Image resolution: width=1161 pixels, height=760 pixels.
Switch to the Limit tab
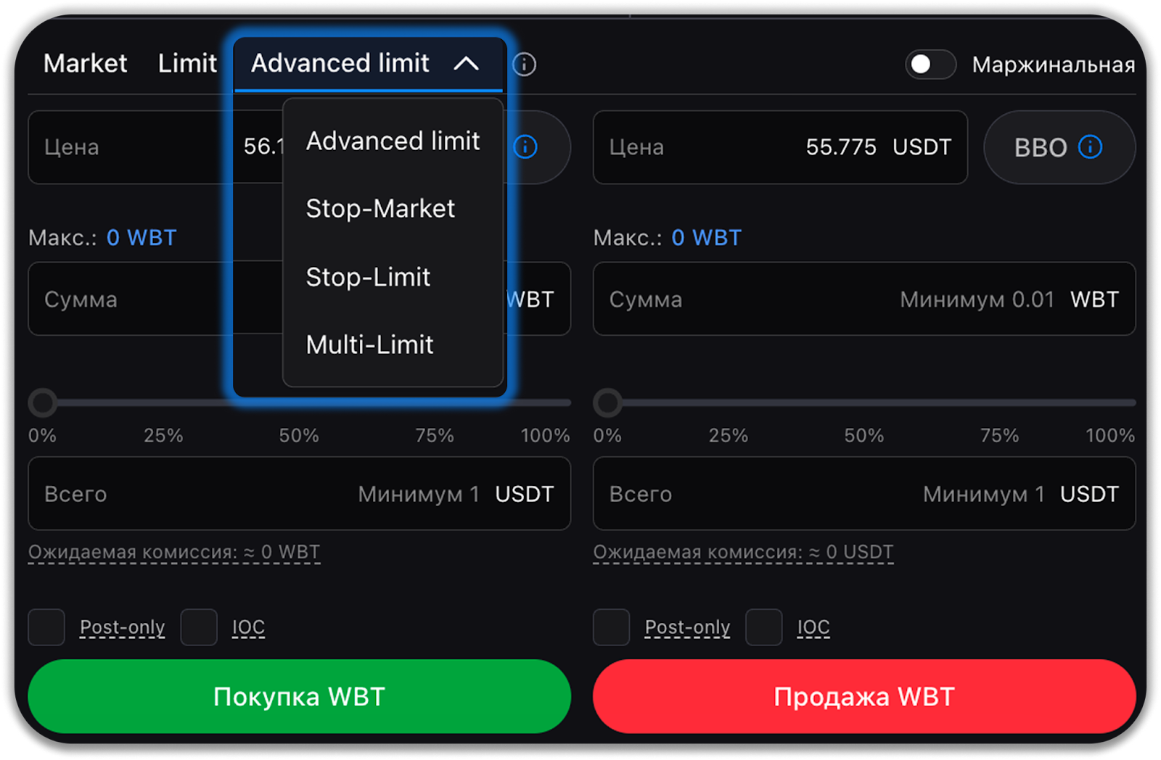tap(187, 64)
